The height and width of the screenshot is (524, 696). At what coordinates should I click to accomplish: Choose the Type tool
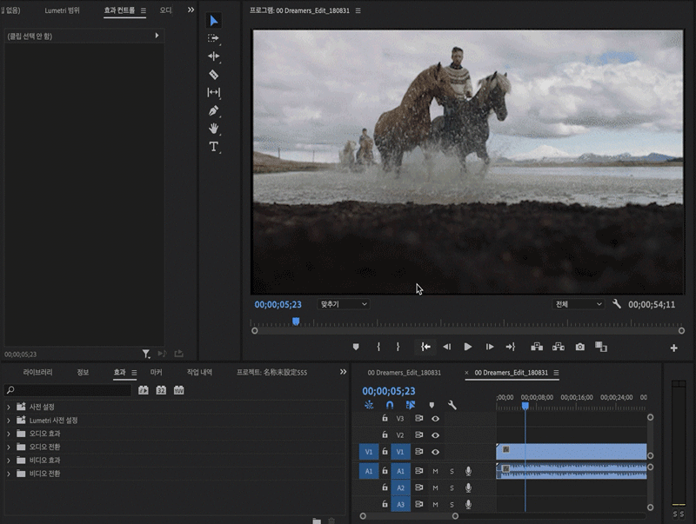[x=214, y=147]
